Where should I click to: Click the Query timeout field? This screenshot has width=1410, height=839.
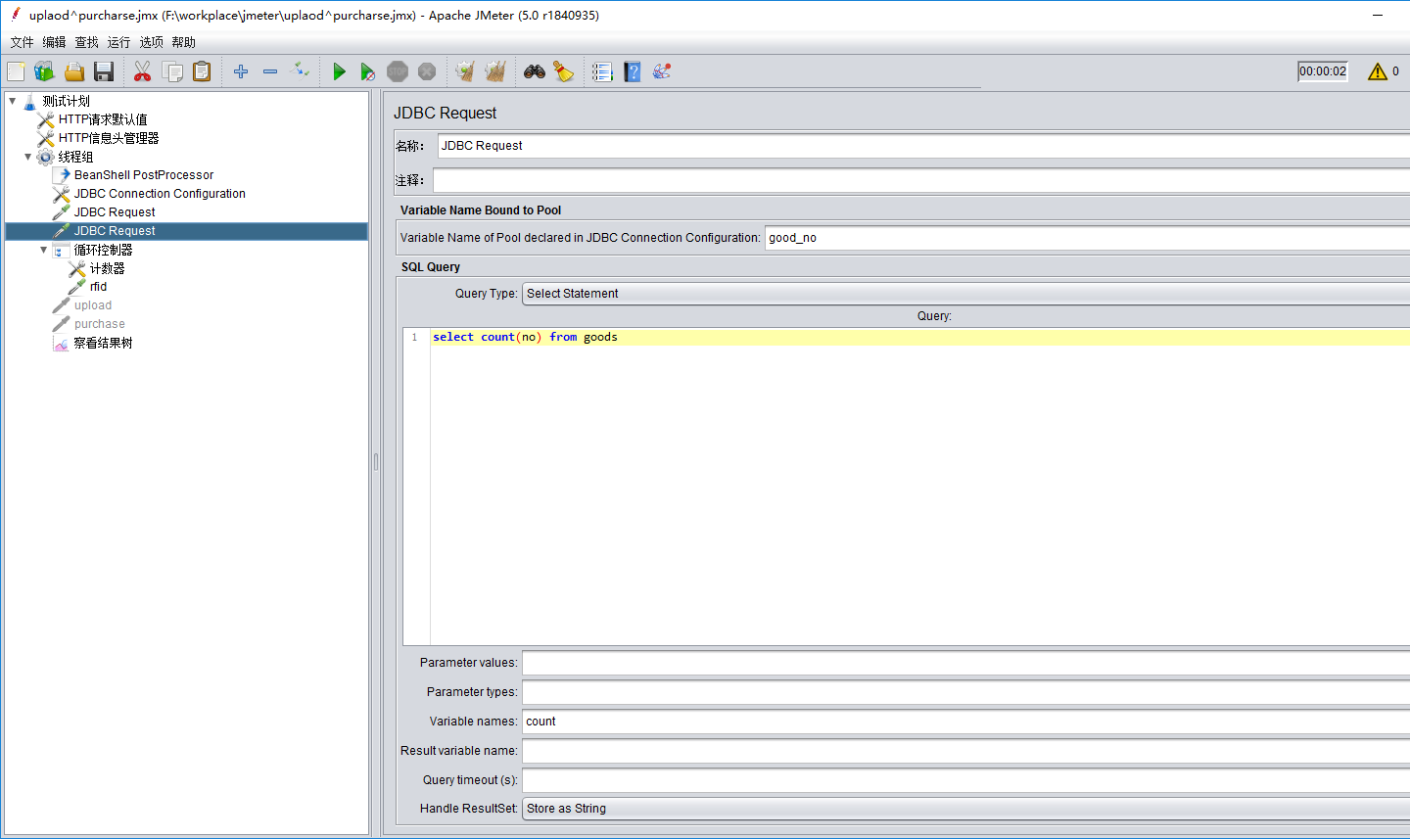(965, 780)
